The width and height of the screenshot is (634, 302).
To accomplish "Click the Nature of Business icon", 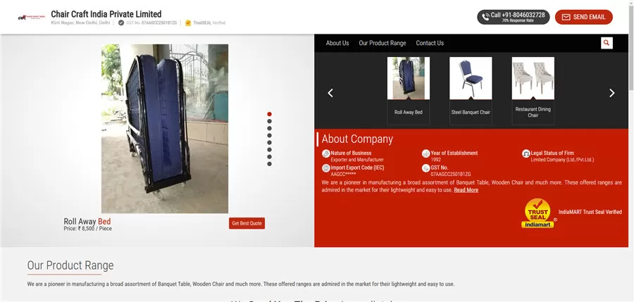I will [x=326, y=153].
